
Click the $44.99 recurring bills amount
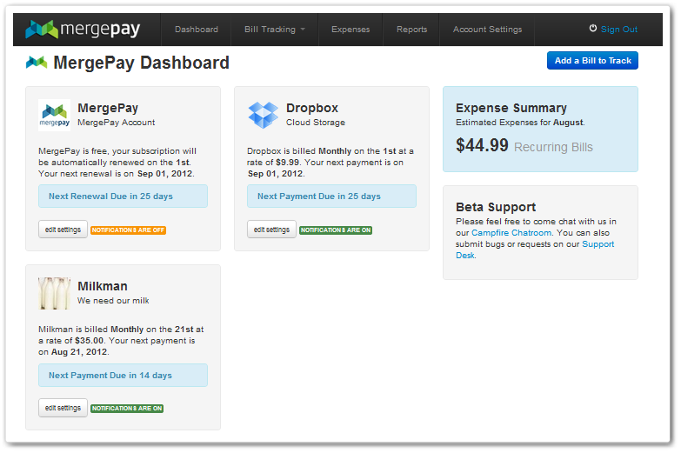click(x=482, y=145)
